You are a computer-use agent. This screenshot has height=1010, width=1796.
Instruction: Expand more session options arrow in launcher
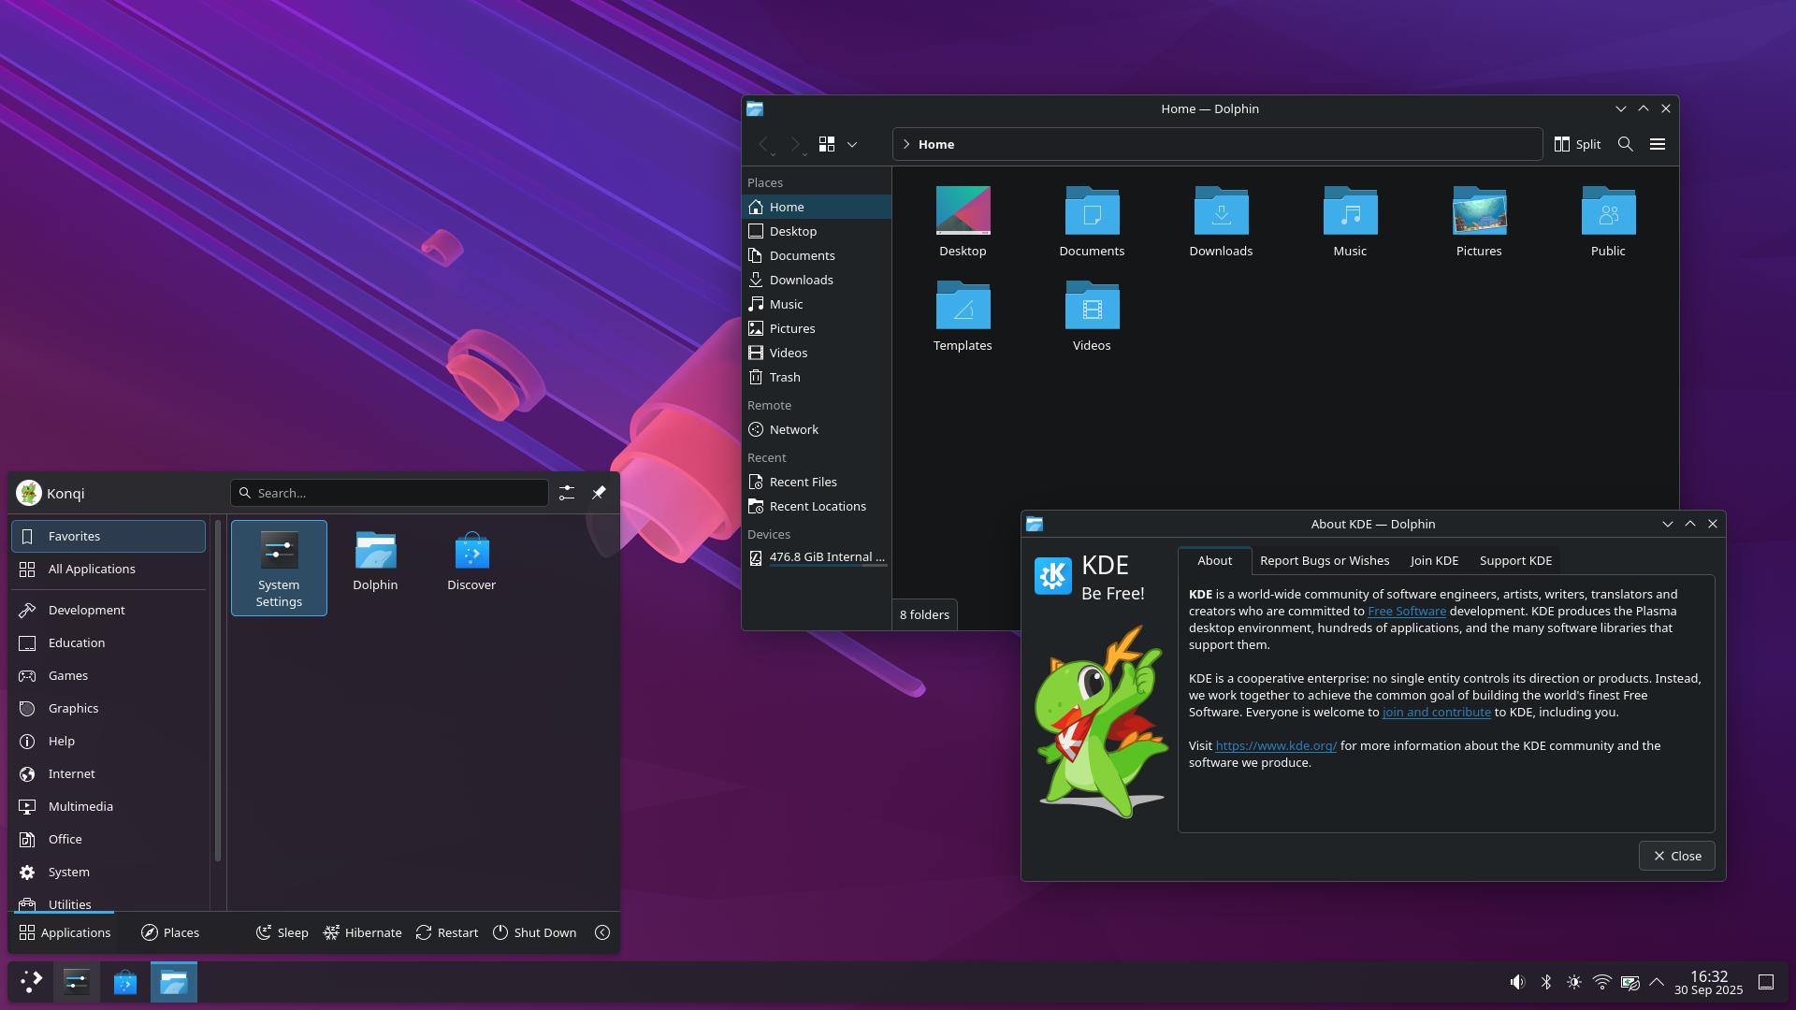pyautogui.click(x=602, y=932)
